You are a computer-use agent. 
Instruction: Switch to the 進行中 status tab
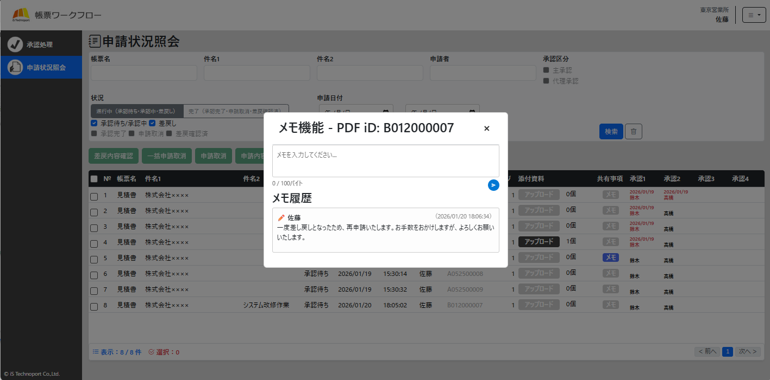point(136,111)
